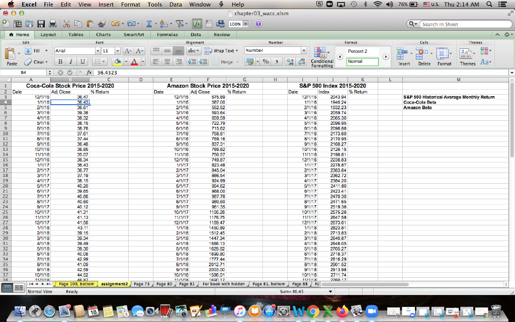
Task: Apply Conditional Formatting from the ribbon
Action: (321, 53)
